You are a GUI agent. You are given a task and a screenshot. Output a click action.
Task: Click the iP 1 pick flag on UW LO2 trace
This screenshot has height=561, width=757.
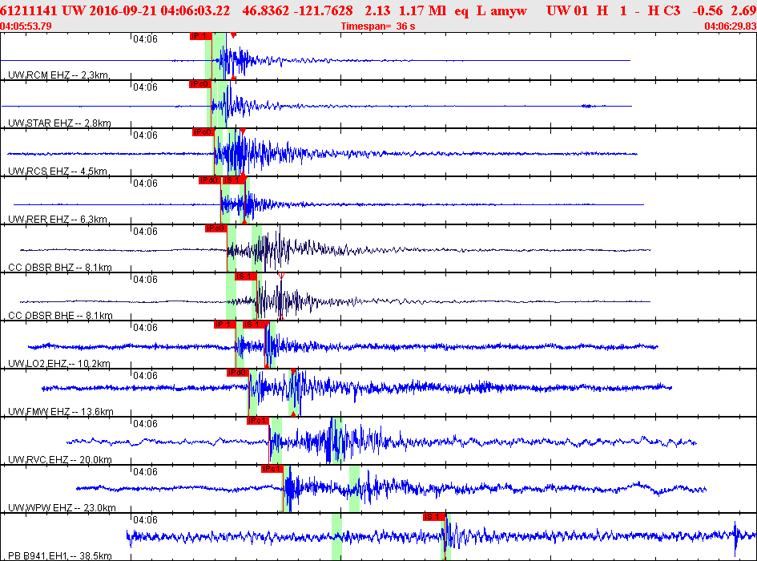click(x=225, y=325)
